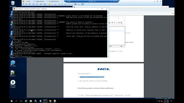This screenshot has height=103, width=184.
Task: Open the taskbar clock and date
Action: point(166,101)
